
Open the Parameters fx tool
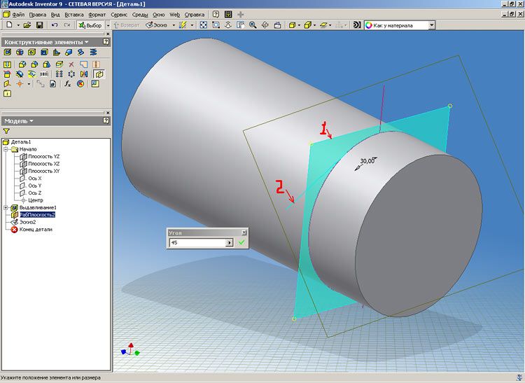pyautogui.click(x=68, y=84)
